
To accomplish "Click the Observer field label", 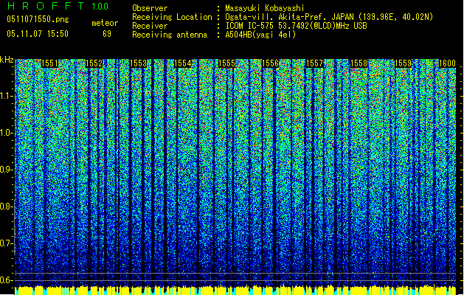I will [x=150, y=8].
